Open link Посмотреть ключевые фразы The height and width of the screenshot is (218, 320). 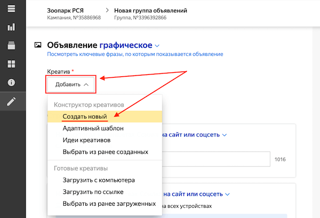tap(135, 54)
